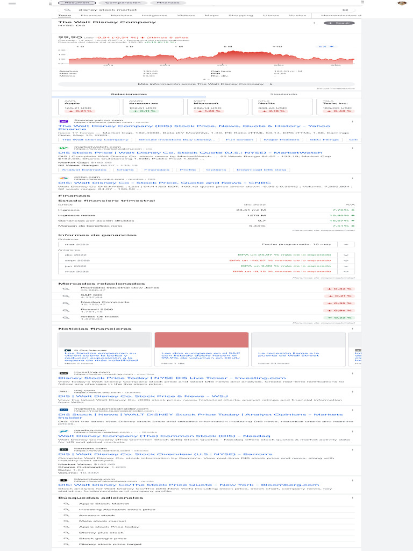
Task: Click the WSJ favicon
Action: 63,391
